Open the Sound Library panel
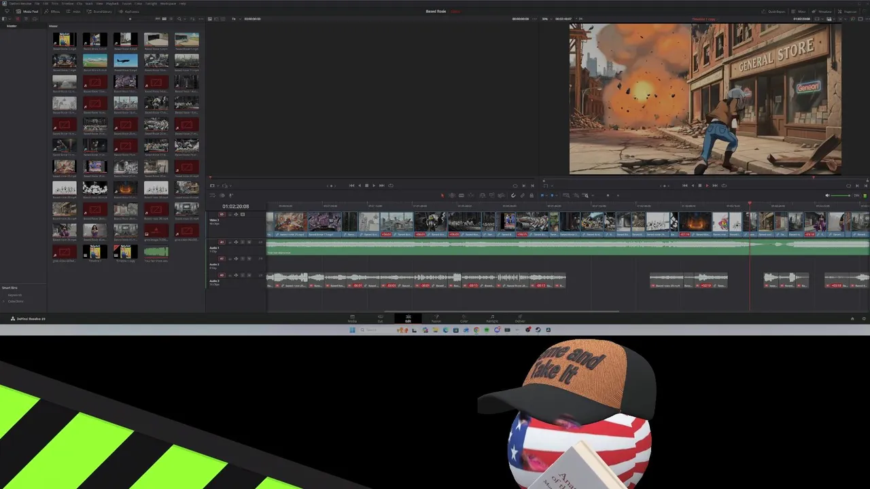The image size is (870, 489). 99,12
